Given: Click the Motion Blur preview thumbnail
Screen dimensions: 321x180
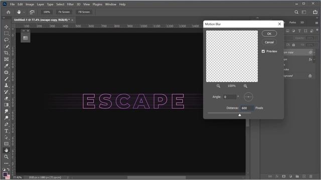Looking at the screenshot, I should click(232, 56).
